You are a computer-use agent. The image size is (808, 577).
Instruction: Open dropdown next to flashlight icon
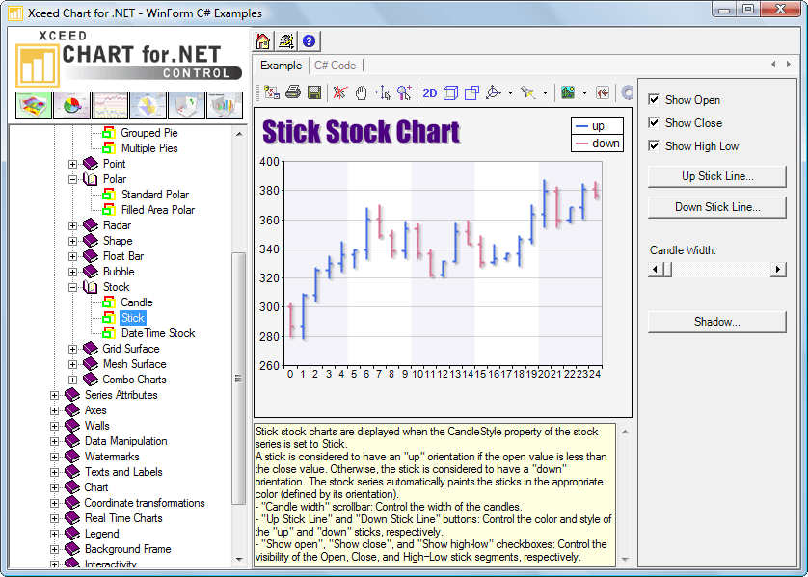tap(545, 93)
